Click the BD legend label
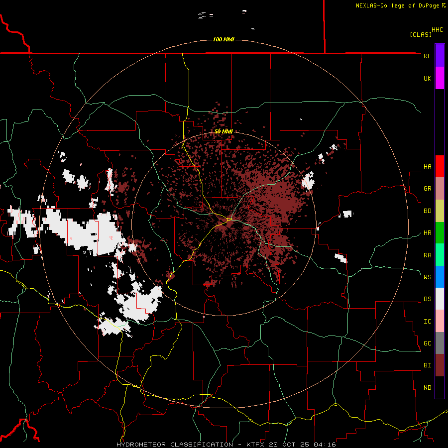This screenshot has width=448, height=448. click(427, 211)
